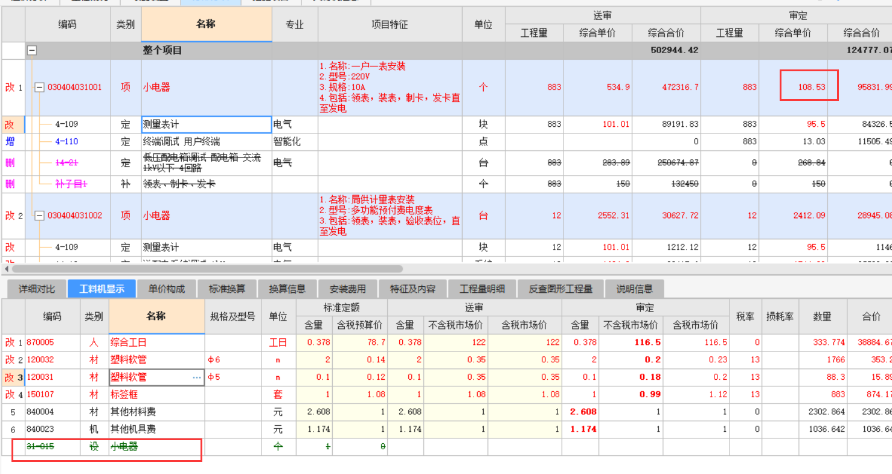Click the 116.5 不含税市场价 cell in 综合工日 row

pyautogui.click(x=631, y=342)
